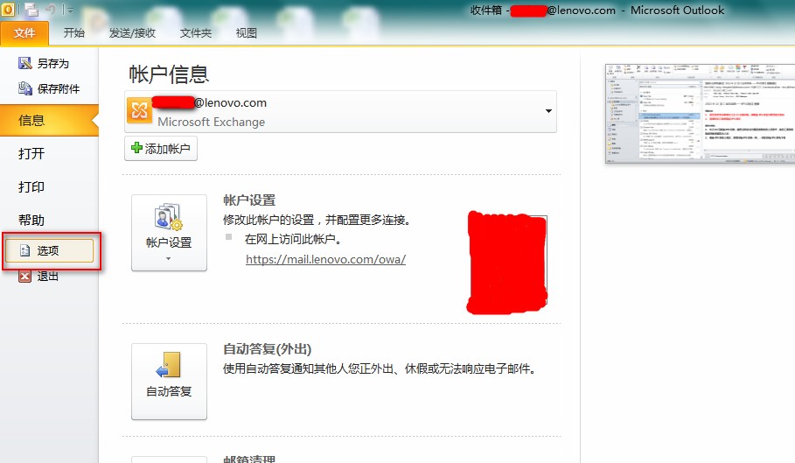The width and height of the screenshot is (795, 463).
Task: Click the 另存为 (Save As) icon
Action: pyautogui.click(x=24, y=63)
